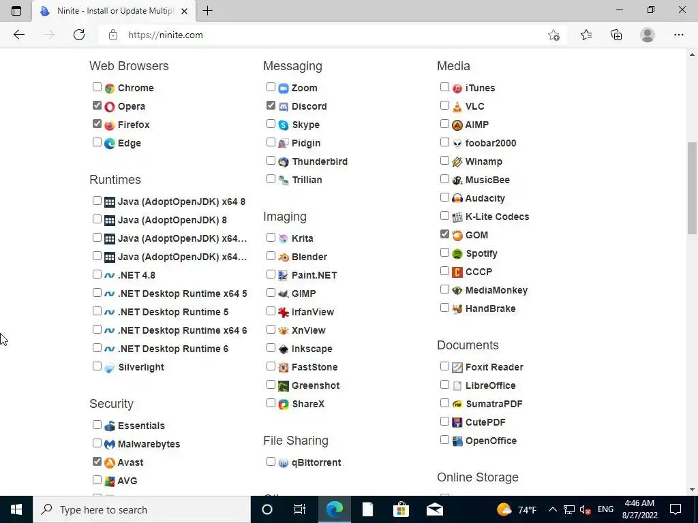Enable the Edge checkbox
This screenshot has width=698, height=523.
point(97,142)
